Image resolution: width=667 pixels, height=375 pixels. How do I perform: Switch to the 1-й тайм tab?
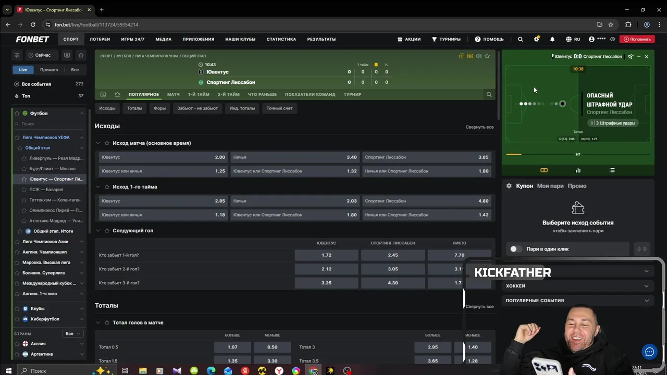pos(199,94)
